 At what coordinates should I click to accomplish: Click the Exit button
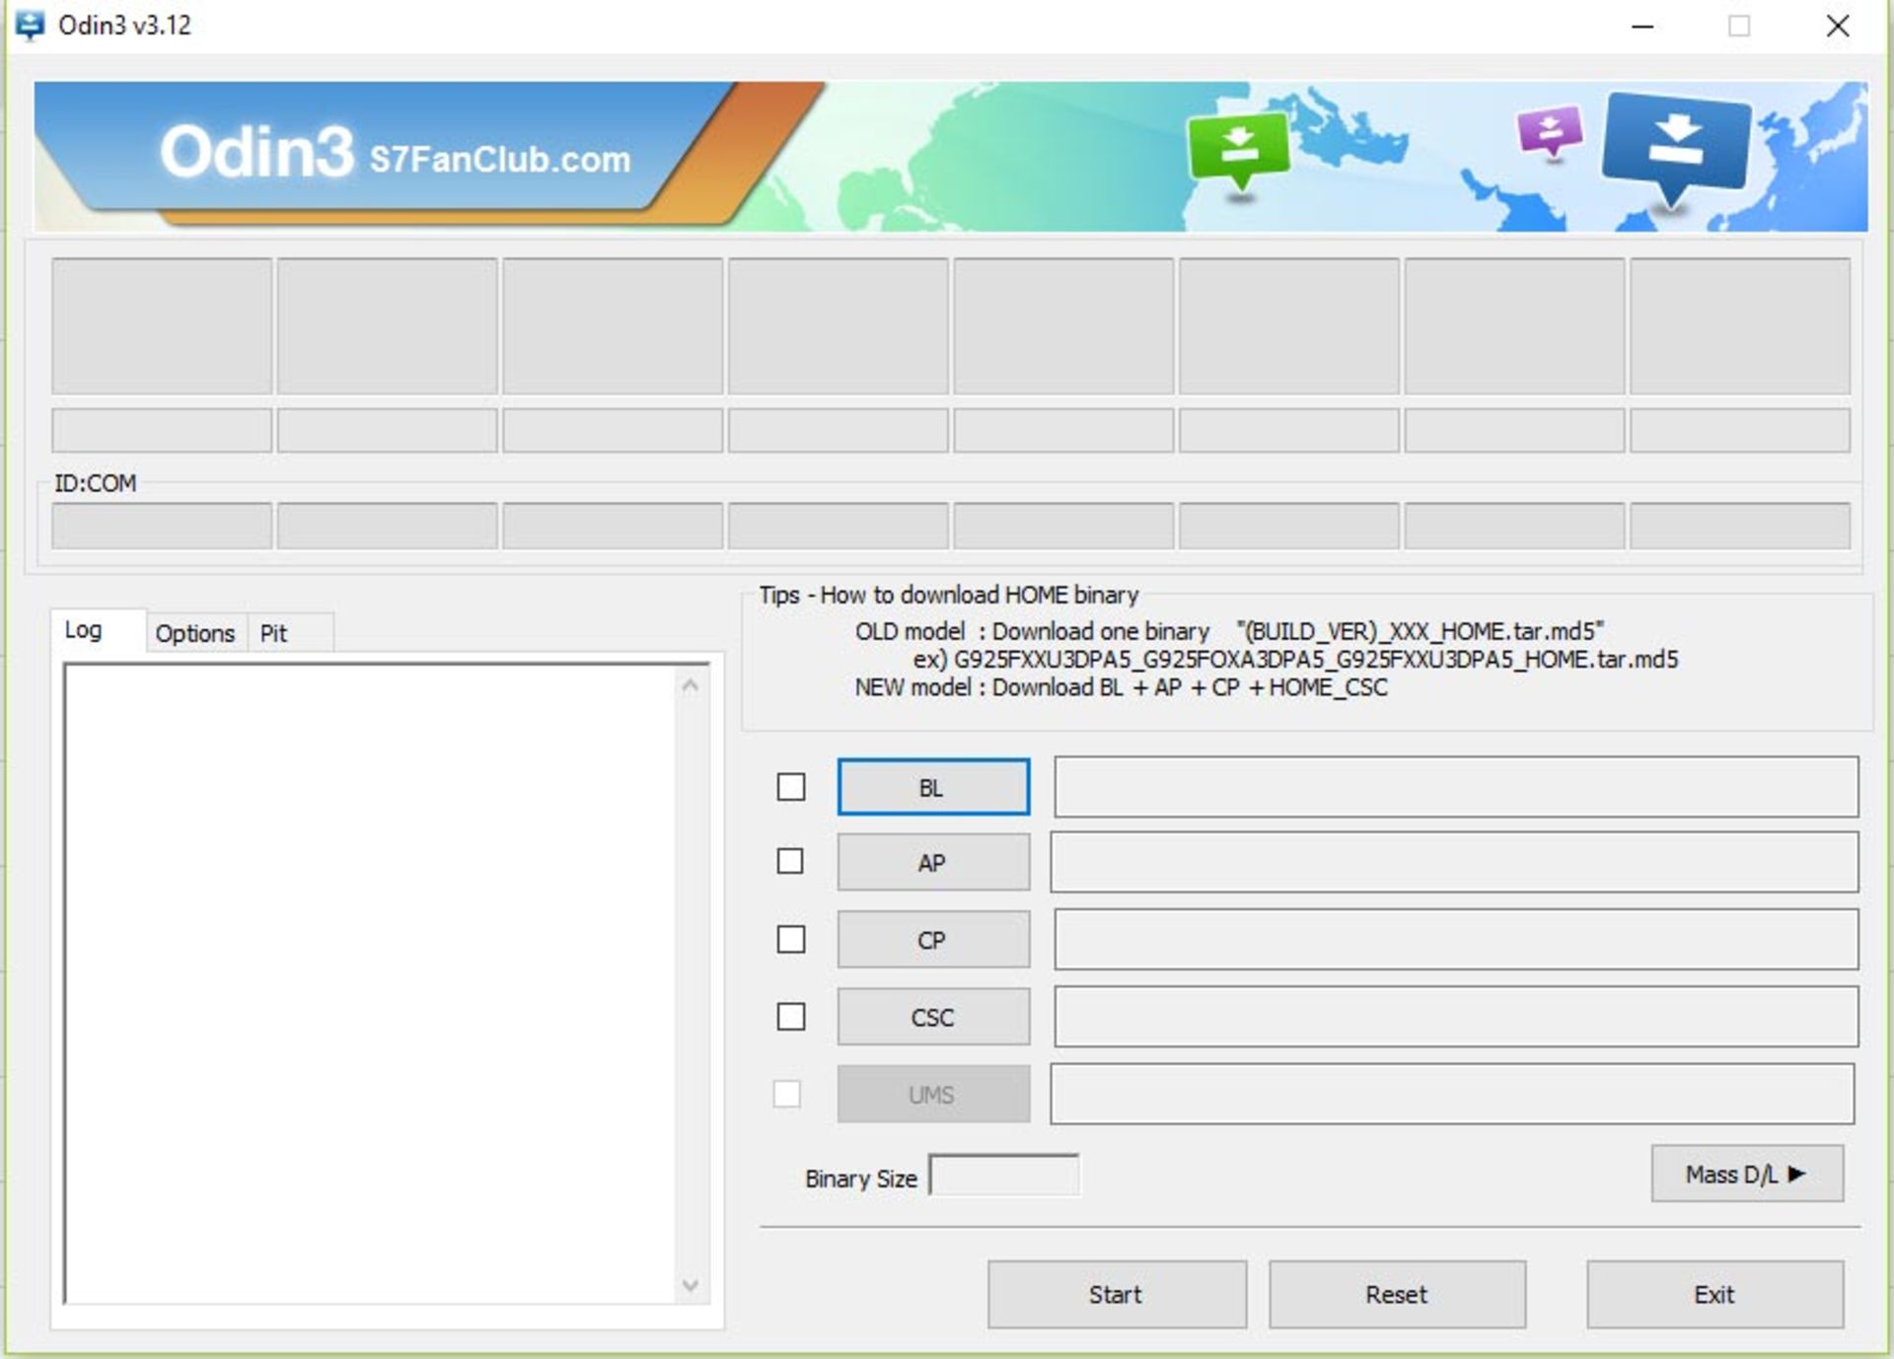tap(1714, 1294)
